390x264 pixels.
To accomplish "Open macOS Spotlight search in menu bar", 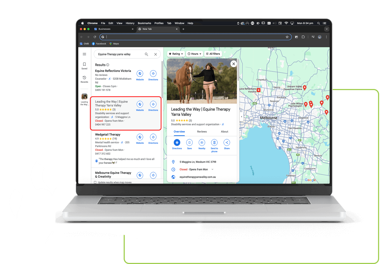I will click(x=319, y=23).
